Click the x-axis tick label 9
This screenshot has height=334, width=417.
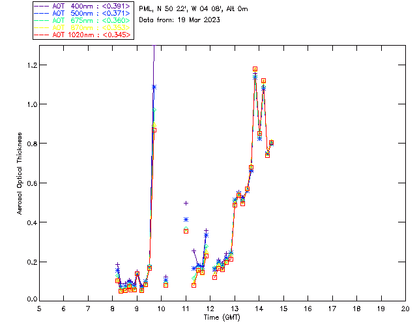point(137,309)
